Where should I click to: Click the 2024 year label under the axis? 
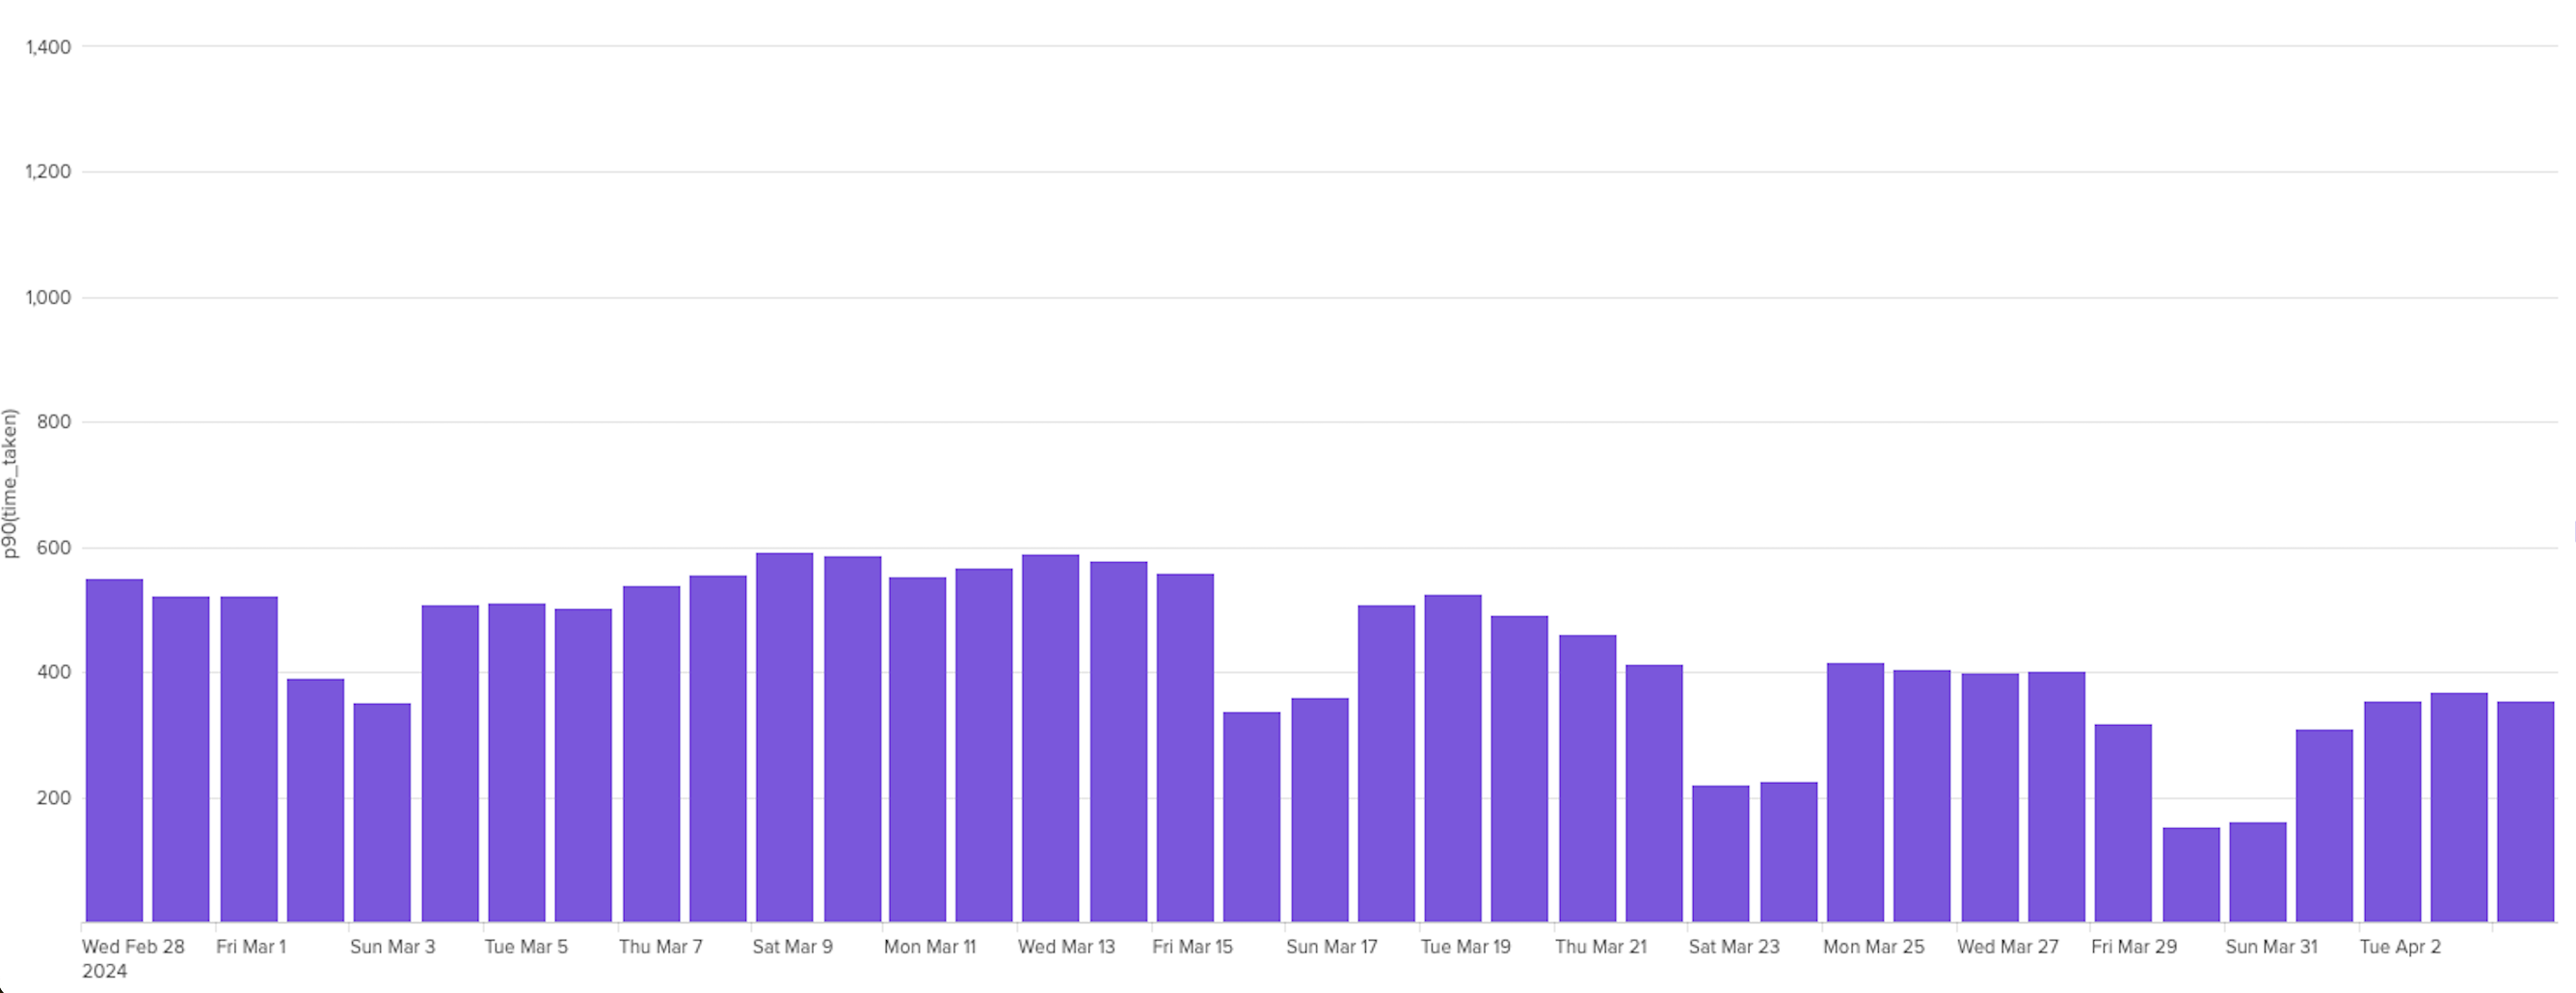[x=104, y=972]
